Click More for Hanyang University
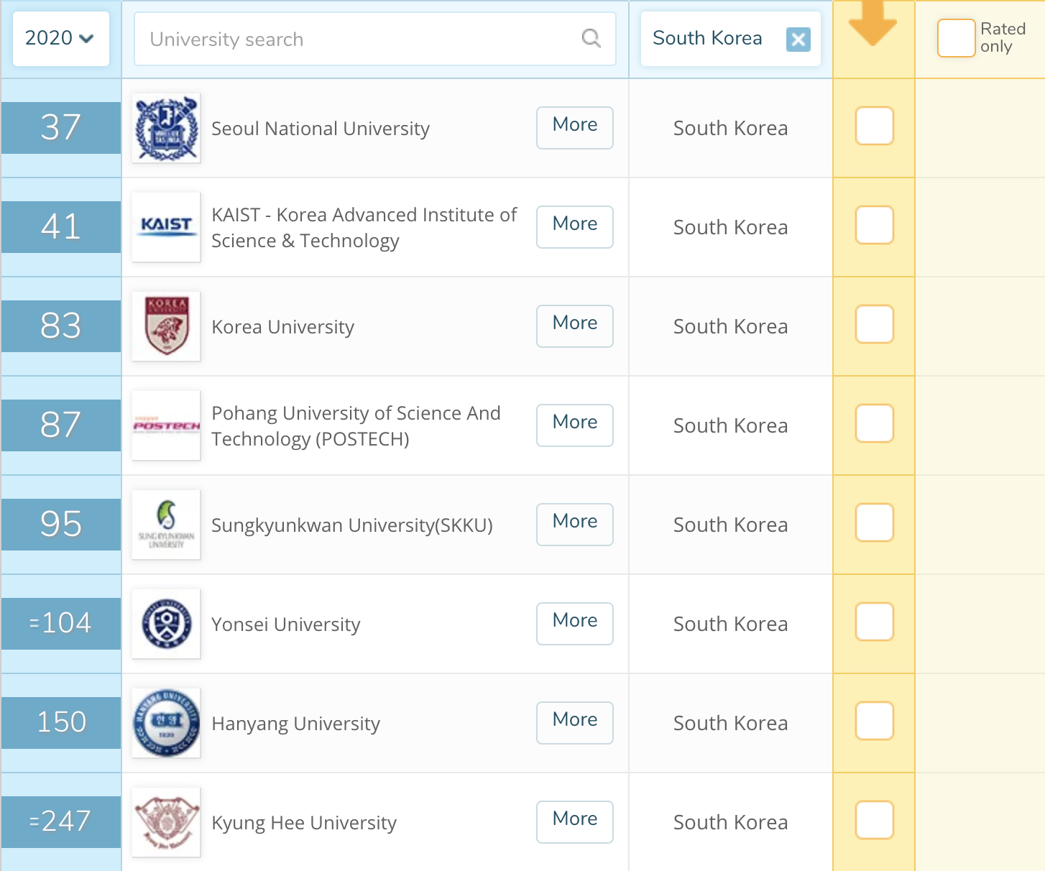 (x=575, y=723)
